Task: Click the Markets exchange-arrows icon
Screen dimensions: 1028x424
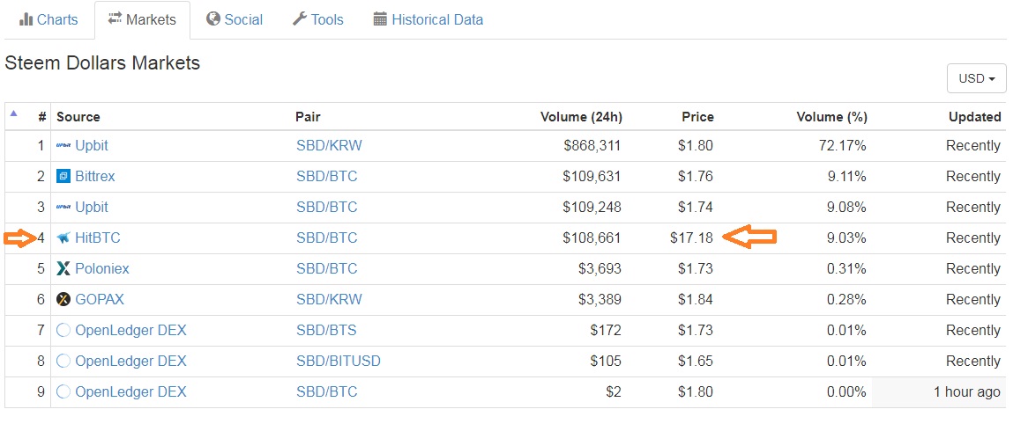Action: click(x=115, y=18)
